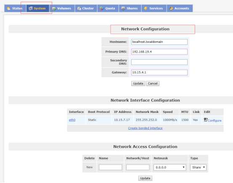
Task: Open the Type Share dropdown
Action: coord(198,167)
